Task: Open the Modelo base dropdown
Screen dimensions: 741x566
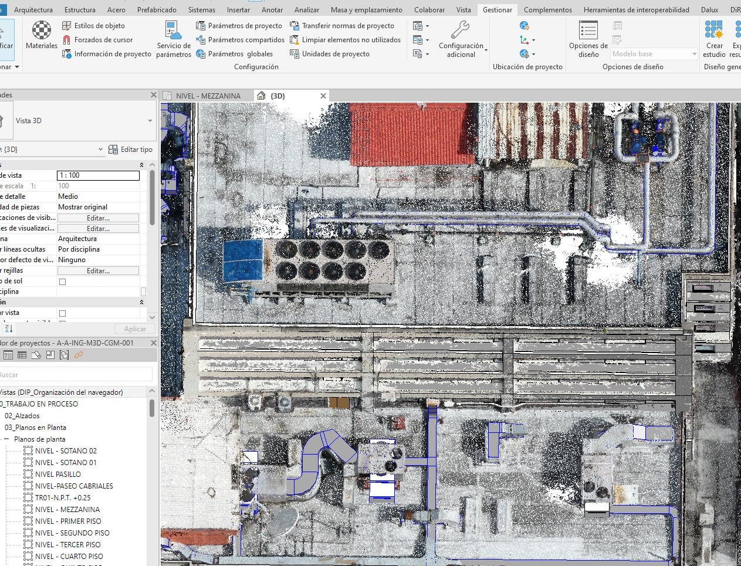Action: [654, 54]
